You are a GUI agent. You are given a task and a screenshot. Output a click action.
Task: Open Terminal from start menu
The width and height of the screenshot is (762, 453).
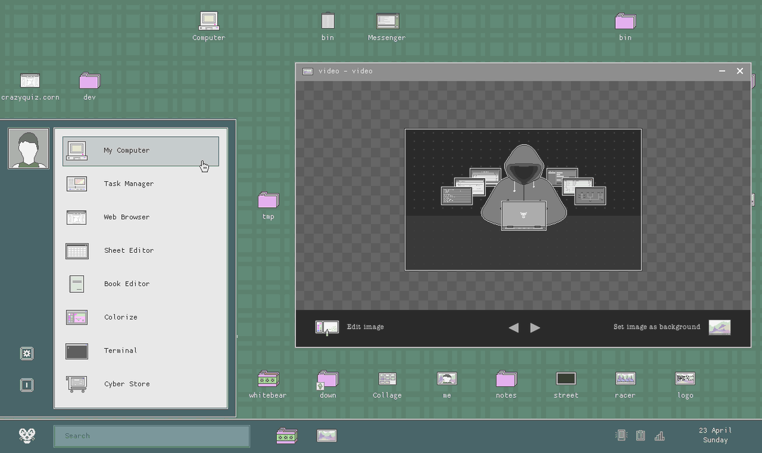click(140, 351)
